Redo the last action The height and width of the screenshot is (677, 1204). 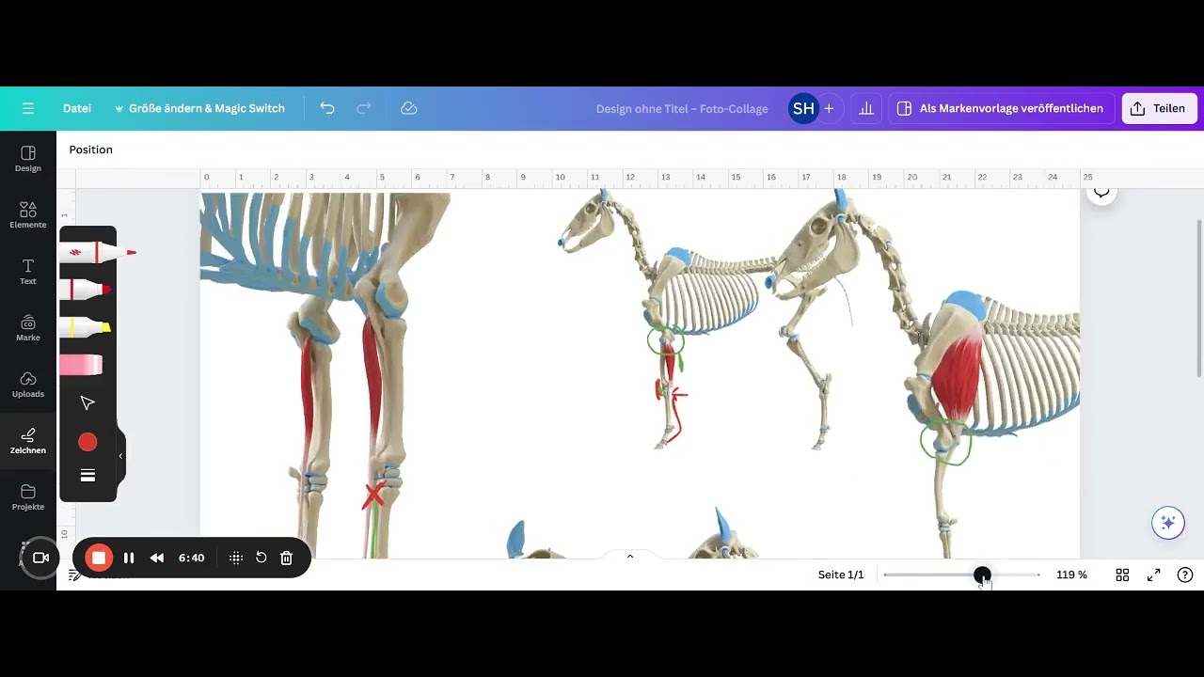point(364,108)
